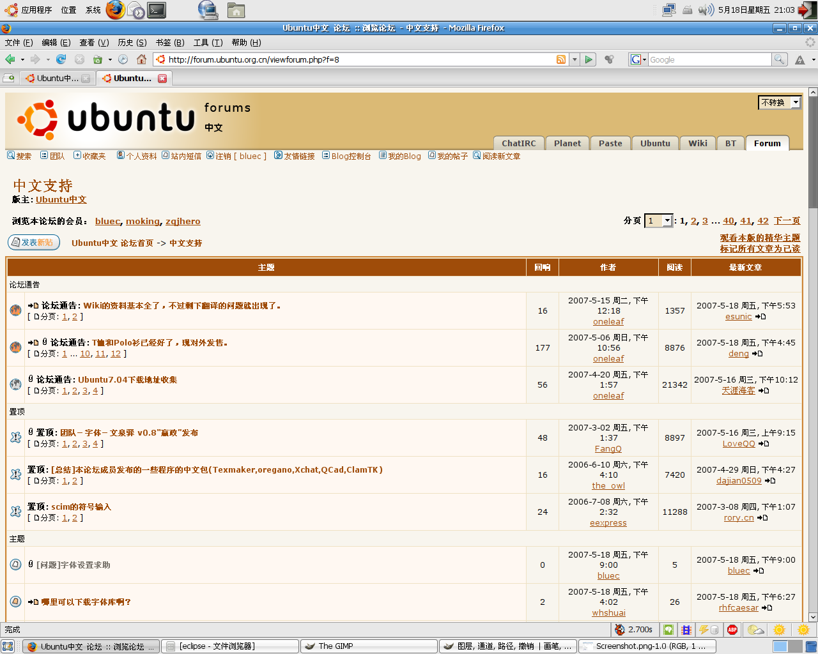This screenshot has width=818, height=654.
Task: Click workspace switcher in bottom panel
Action: tap(787, 646)
